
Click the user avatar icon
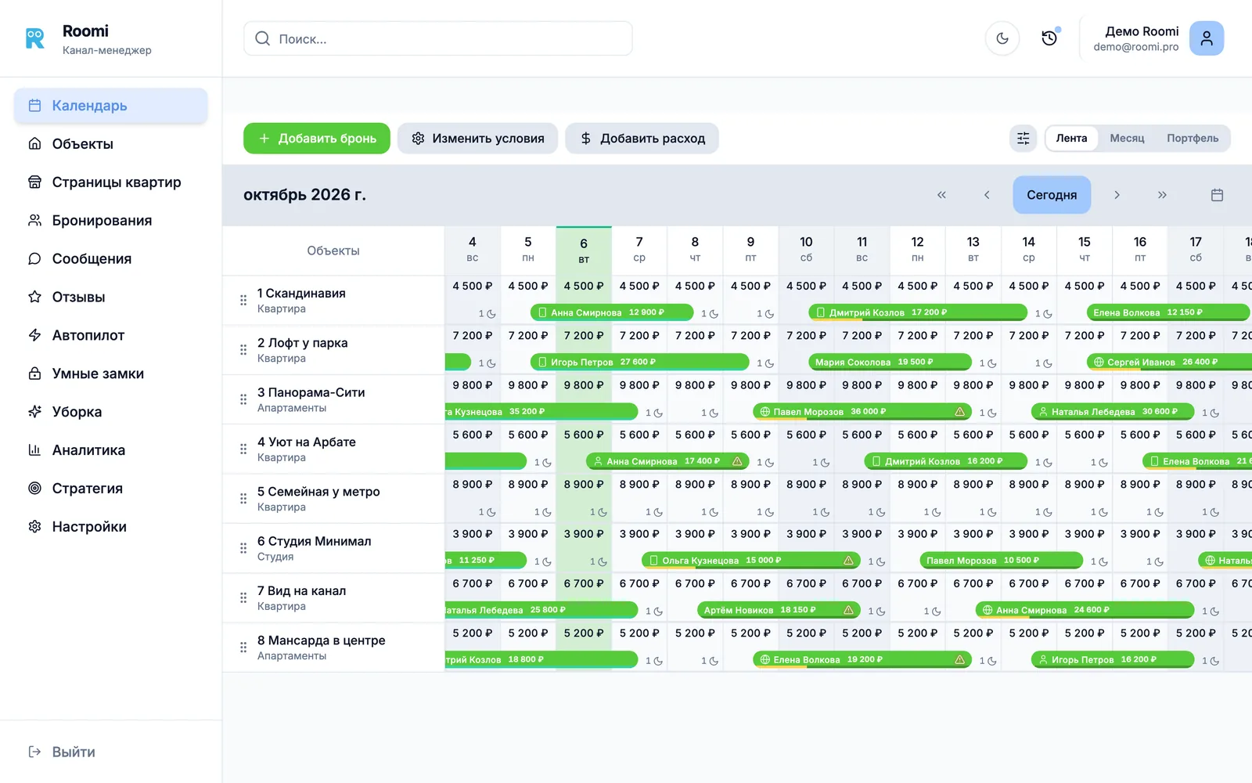1207,38
